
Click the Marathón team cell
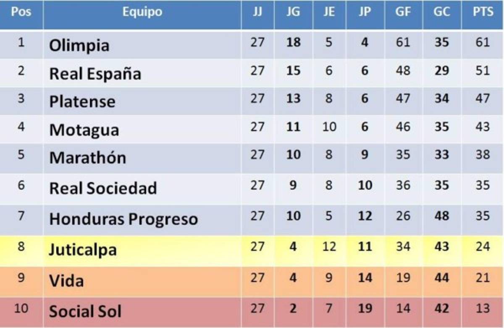pos(87,158)
